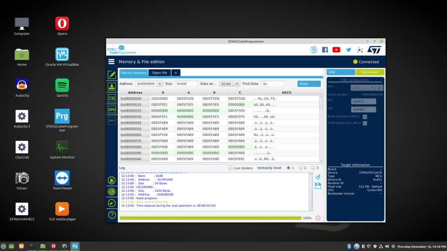Open the hamburger menu beside Memory & File edition
This screenshot has width=447, height=251.
(112, 62)
